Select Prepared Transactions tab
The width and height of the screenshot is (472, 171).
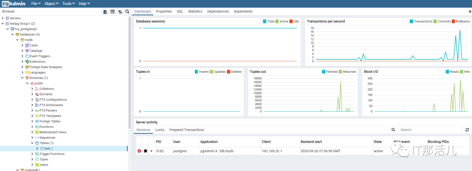click(187, 130)
